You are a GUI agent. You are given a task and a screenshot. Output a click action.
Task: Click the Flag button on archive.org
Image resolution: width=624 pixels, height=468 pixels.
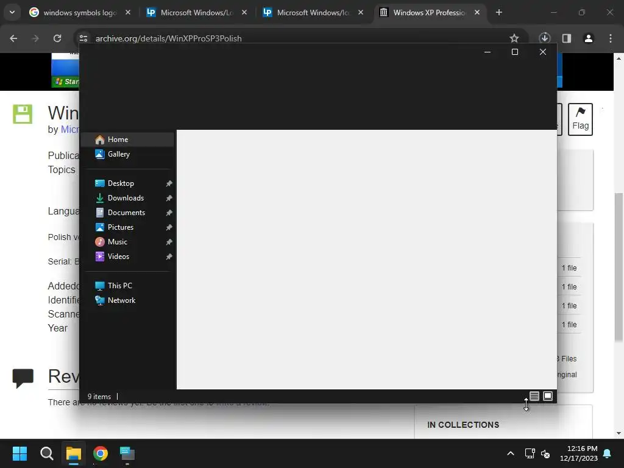coord(580,119)
